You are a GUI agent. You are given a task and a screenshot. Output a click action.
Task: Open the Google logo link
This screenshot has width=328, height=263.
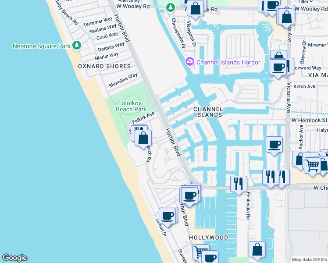click(x=14, y=258)
